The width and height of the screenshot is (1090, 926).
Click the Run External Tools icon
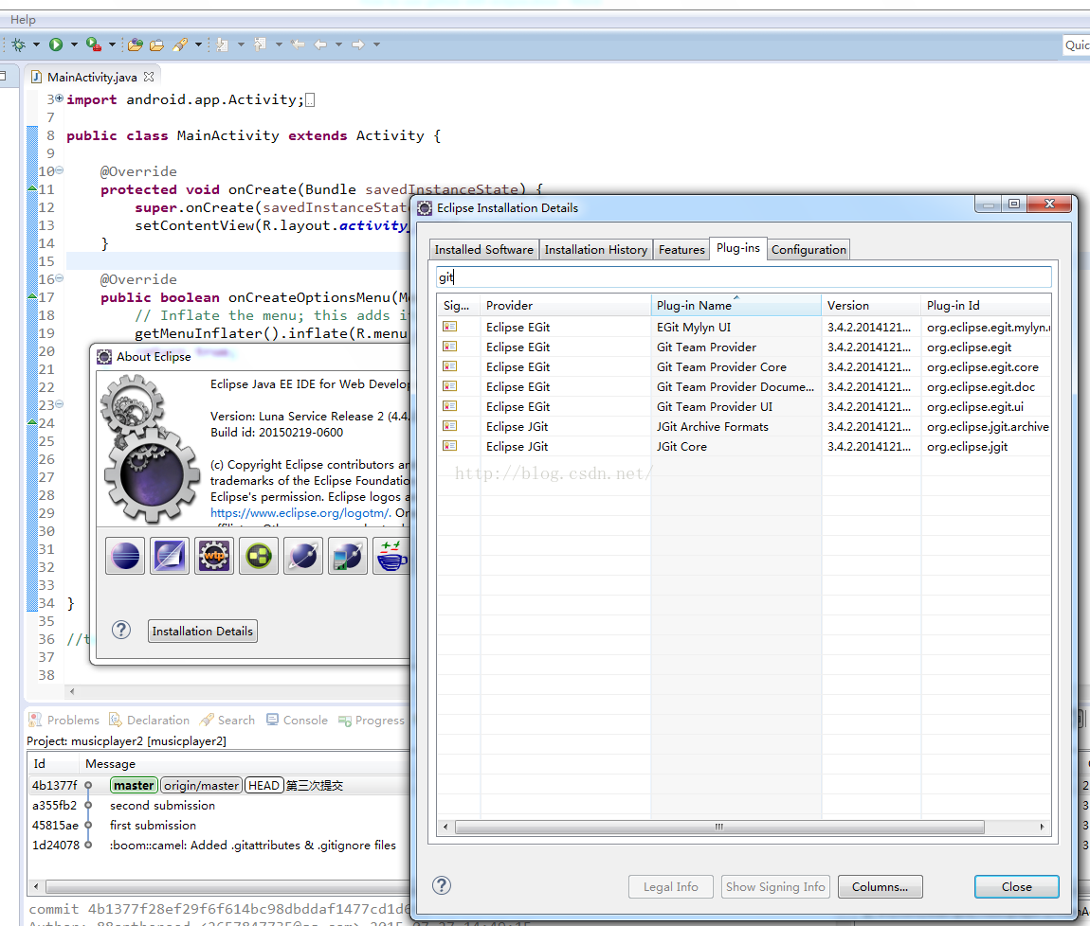click(x=93, y=45)
